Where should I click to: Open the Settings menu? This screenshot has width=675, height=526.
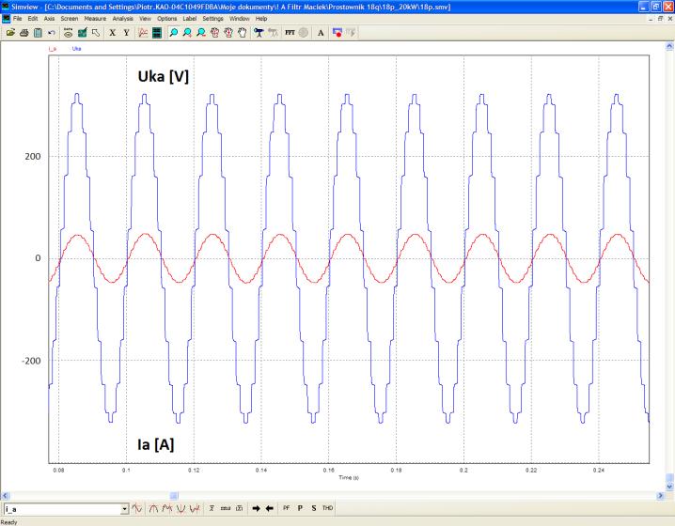212,19
